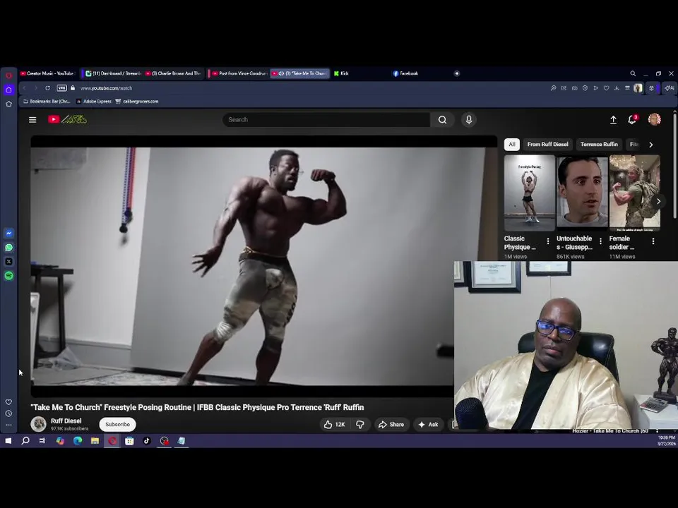Like the video (12K thumbs up)

point(334,425)
